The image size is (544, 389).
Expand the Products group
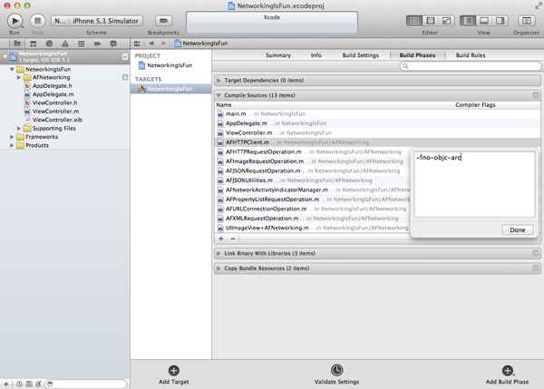tap(12, 145)
